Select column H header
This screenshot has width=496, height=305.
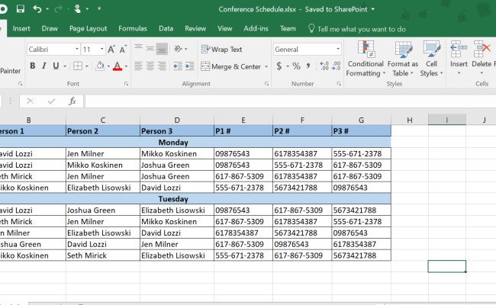(x=410, y=120)
